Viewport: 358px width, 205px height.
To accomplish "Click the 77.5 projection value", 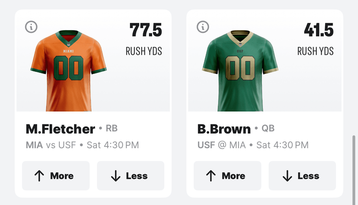I will (146, 30).
